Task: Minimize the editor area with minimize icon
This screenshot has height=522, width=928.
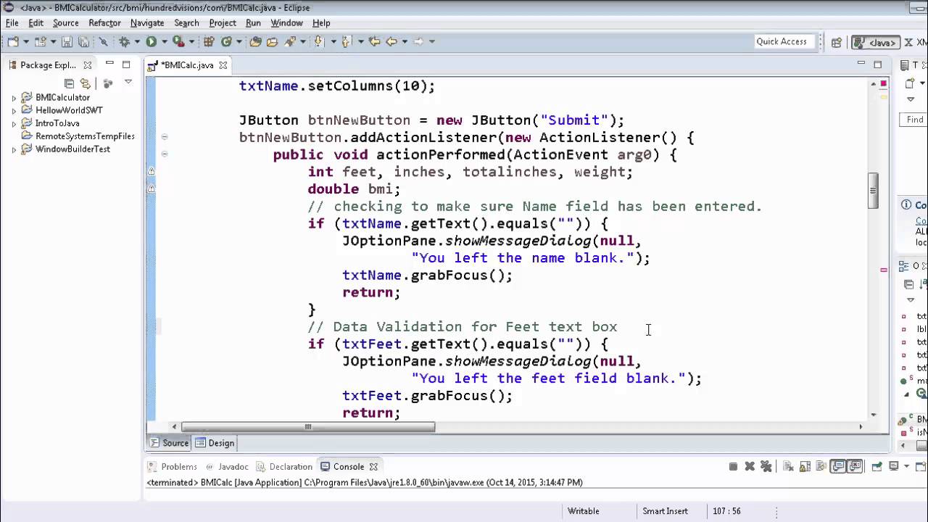Action: [x=861, y=64]
